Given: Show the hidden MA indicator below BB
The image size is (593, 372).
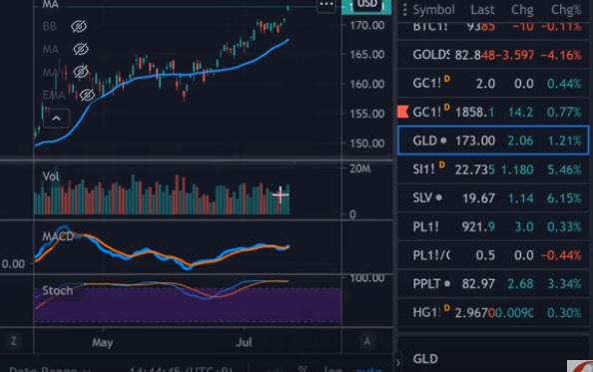Looking at the screenshot, I should point(81,49).
